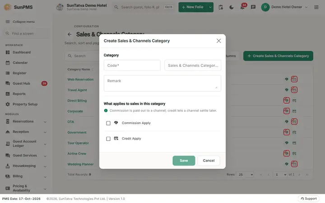Go back with the arrow beside page title
Viewport: 325px width, 203px height.
(x=70, y=34)
